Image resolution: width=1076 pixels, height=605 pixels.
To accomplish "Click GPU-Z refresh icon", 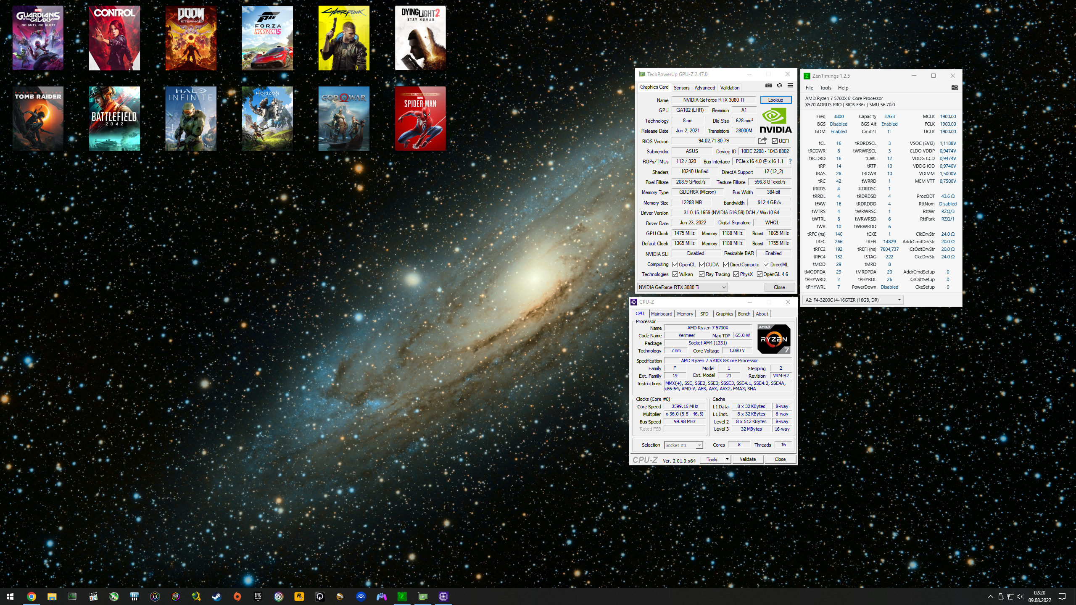I will [779, 86].
